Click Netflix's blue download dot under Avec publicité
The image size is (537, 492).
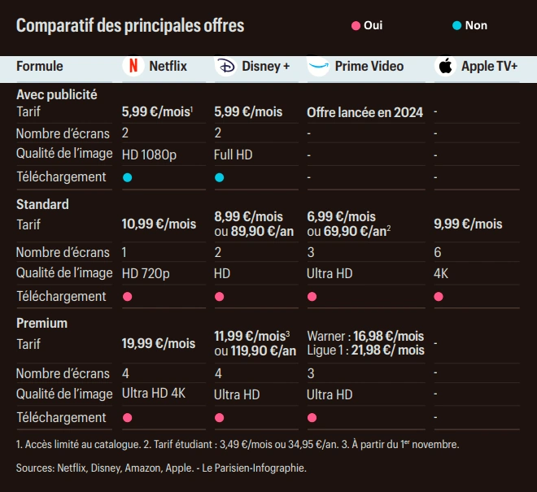pyautogui.click(x=128, y=177)
